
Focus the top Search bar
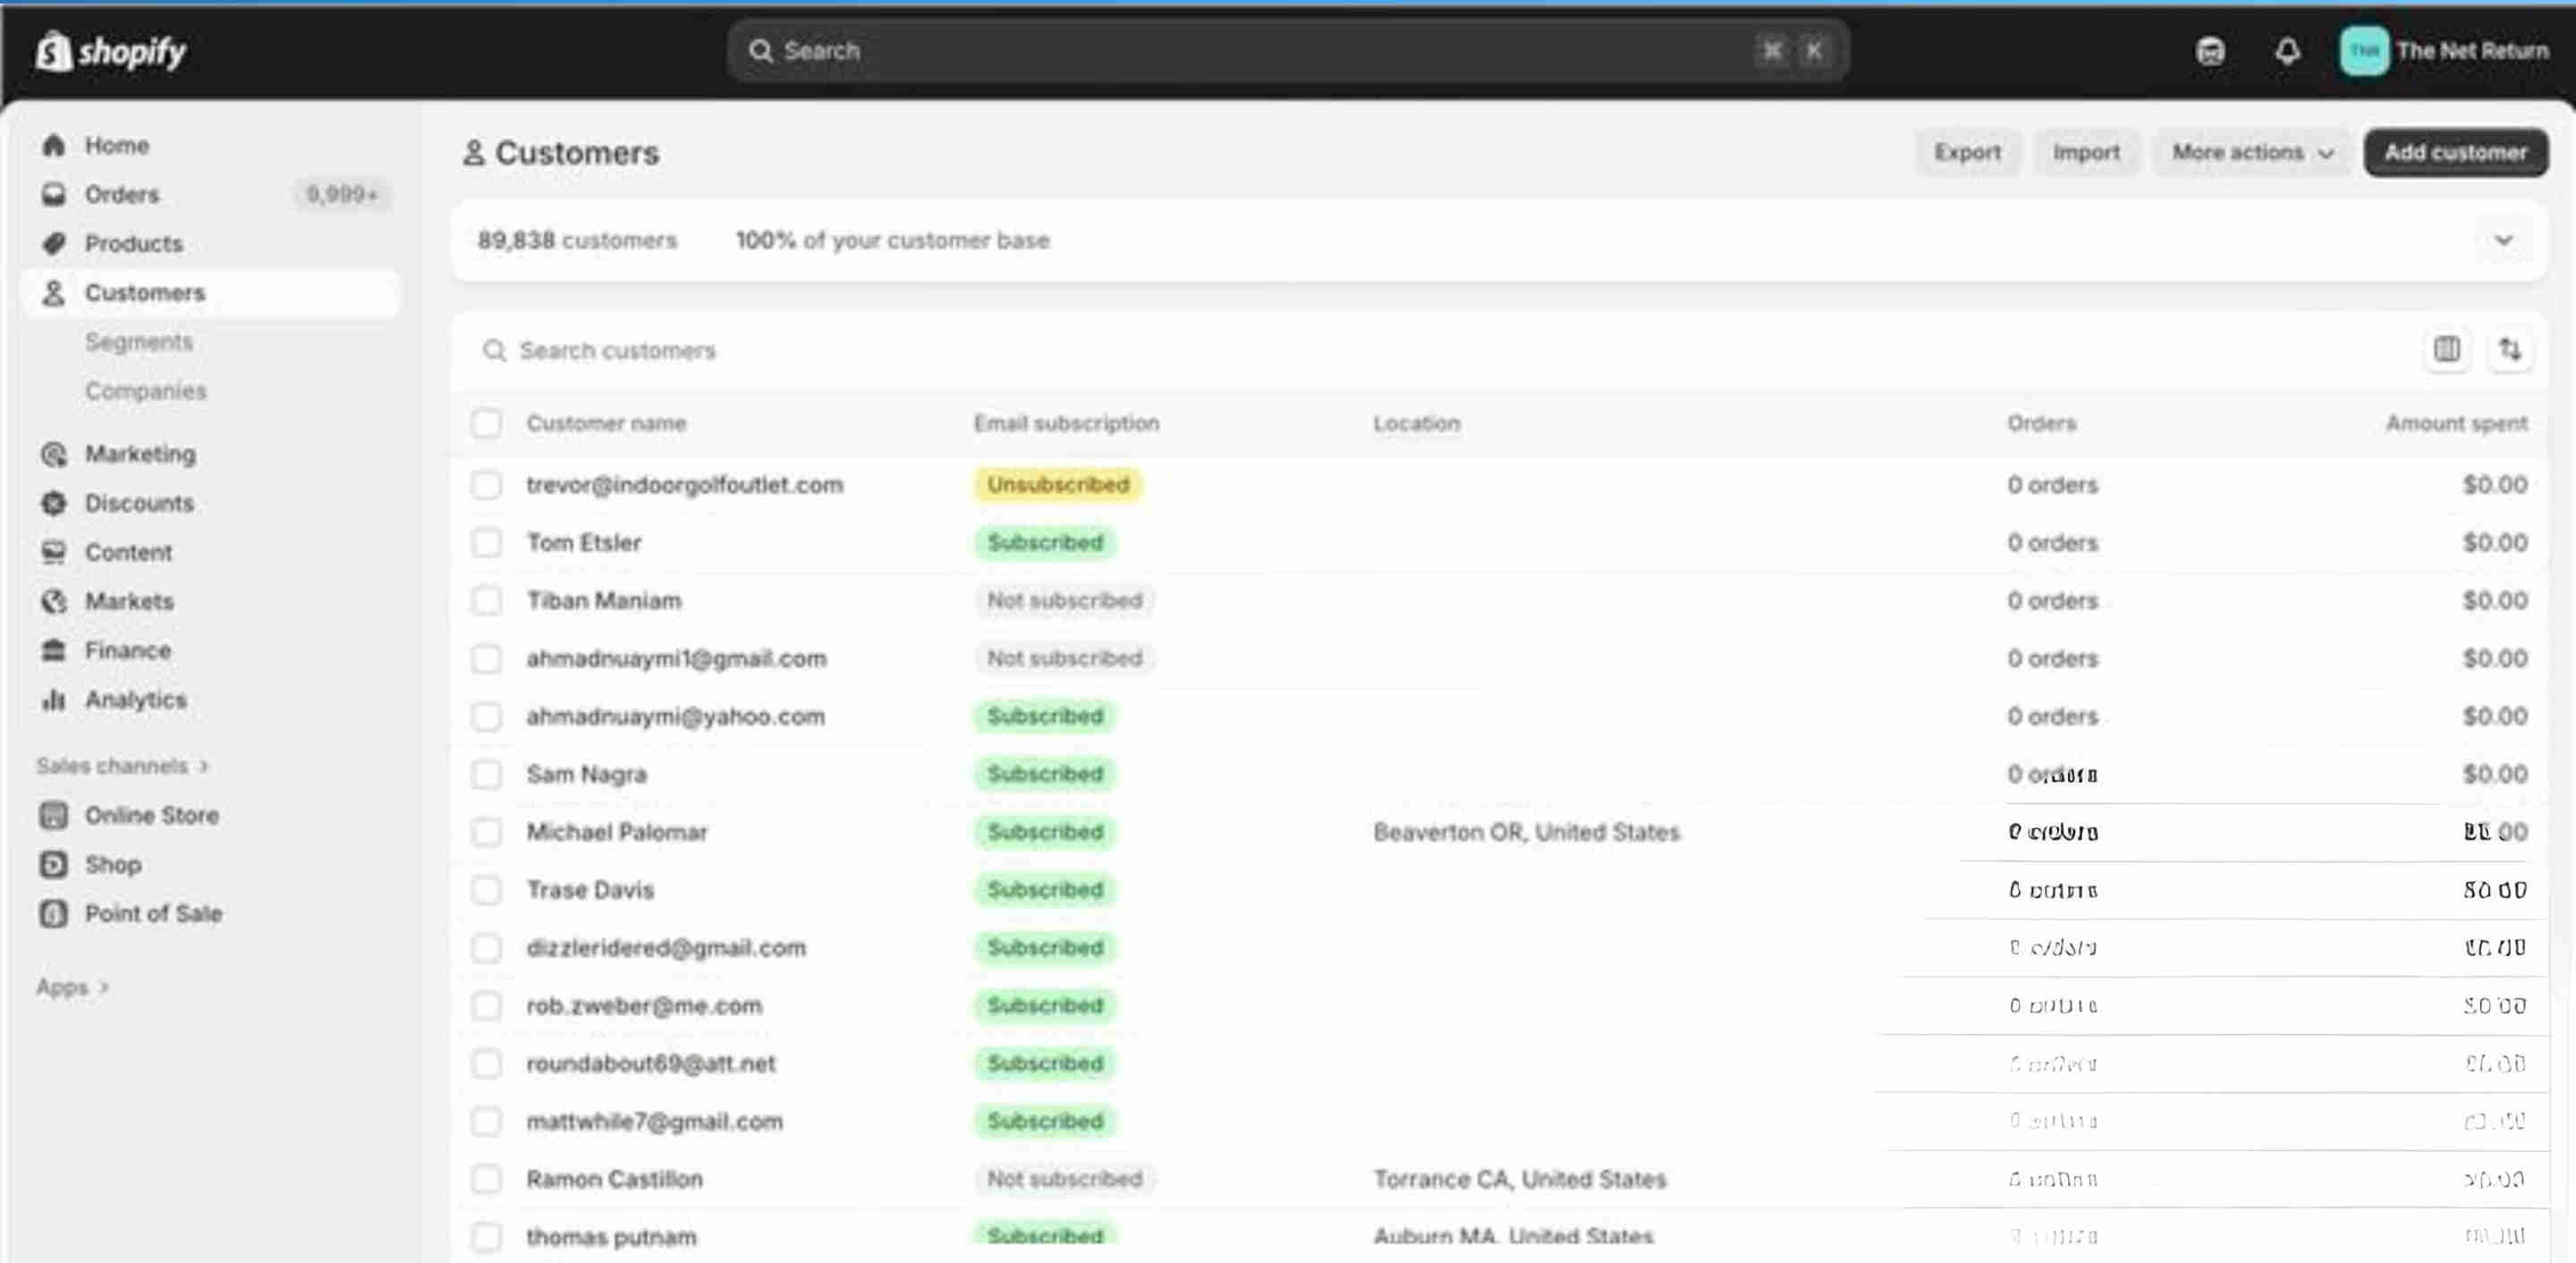tap(1288, 51)
